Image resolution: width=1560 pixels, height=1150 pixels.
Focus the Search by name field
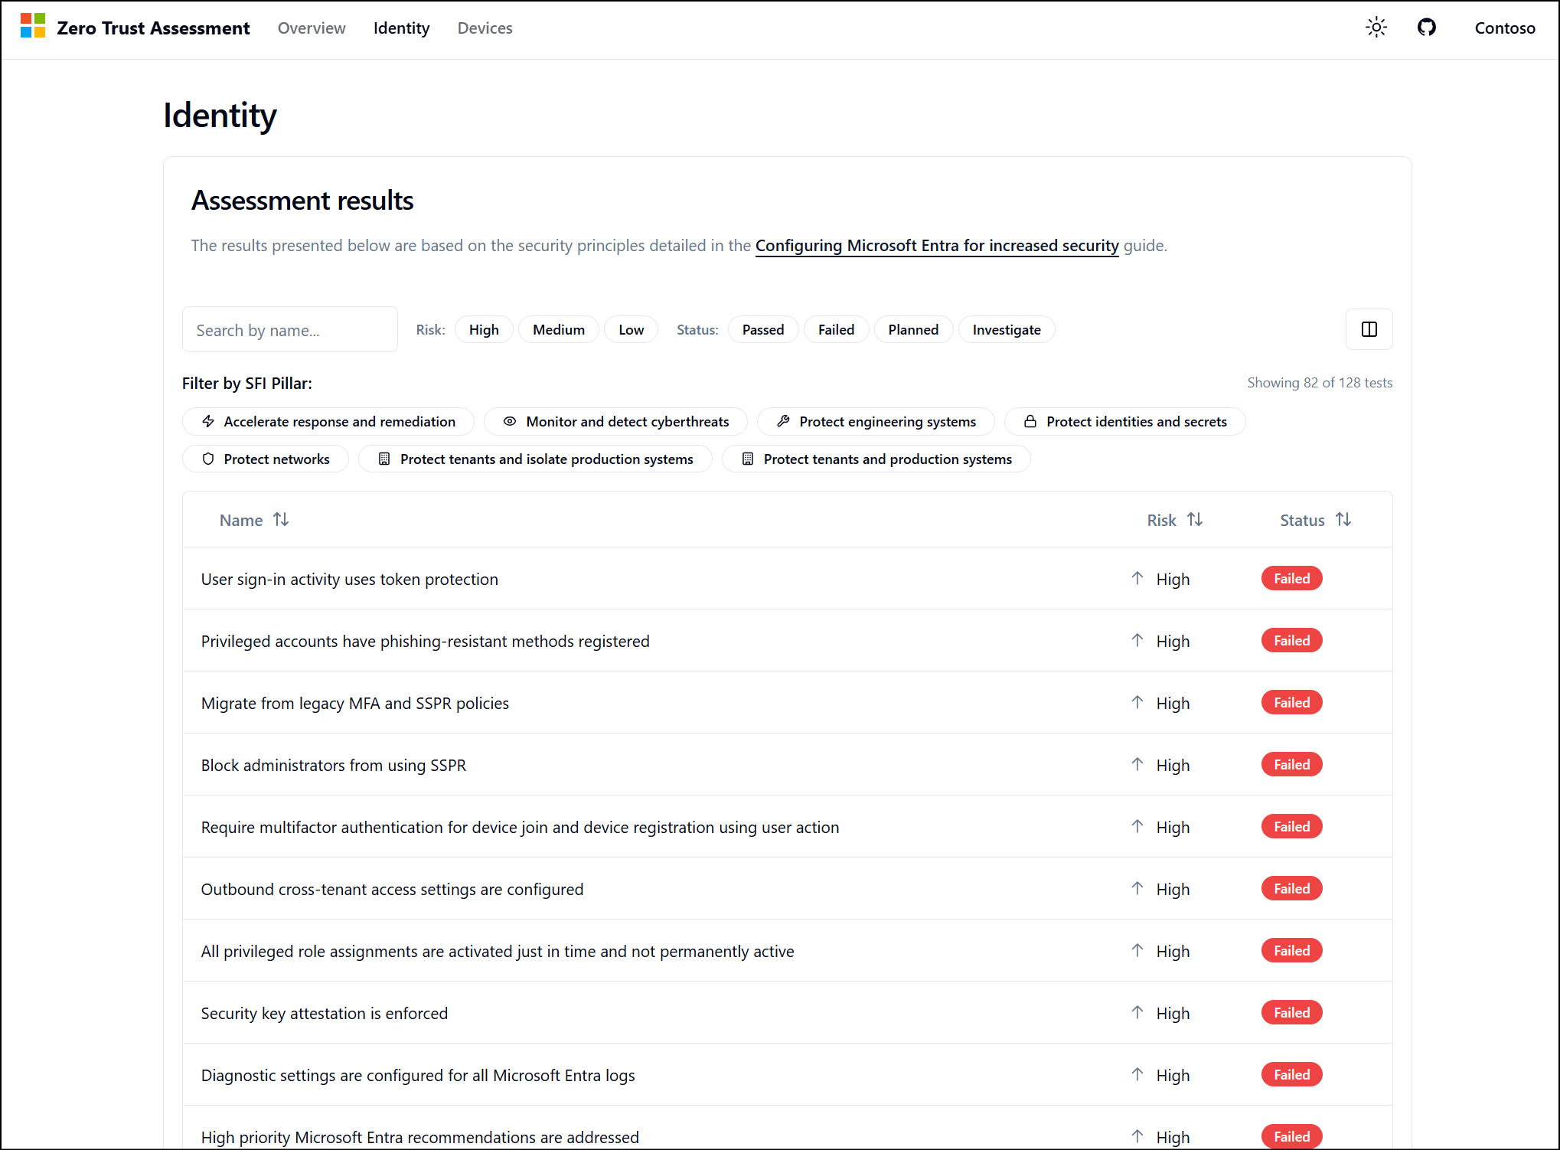289,330
